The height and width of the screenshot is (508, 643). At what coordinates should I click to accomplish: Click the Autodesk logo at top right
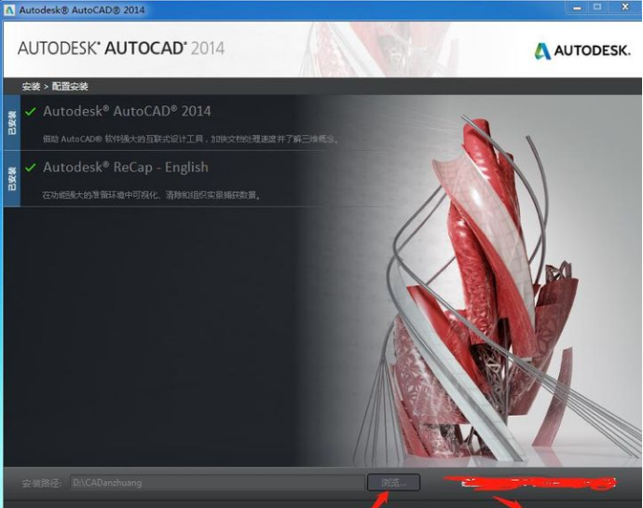click(581, 51)
